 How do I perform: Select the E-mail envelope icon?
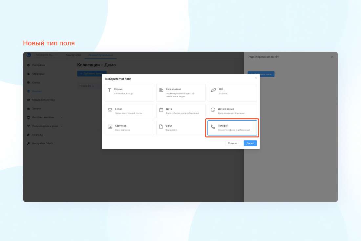[x=110, y=110]
